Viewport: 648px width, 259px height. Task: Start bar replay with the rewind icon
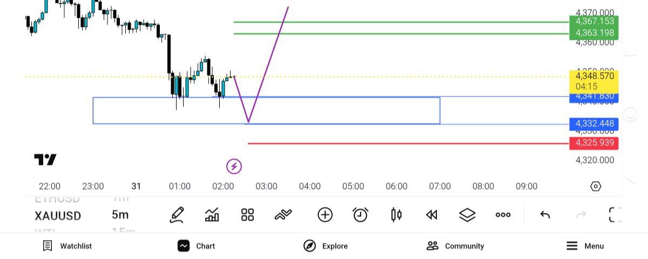click(431, 215)
